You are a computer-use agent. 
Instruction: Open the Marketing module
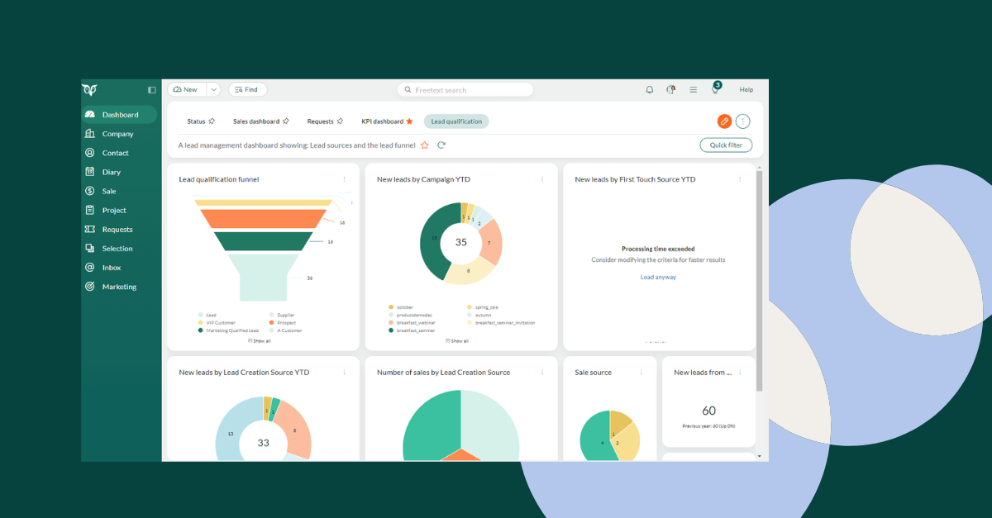pos(119,287)
